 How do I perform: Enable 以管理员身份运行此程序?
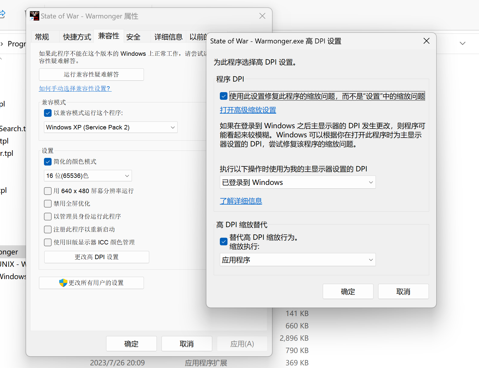coord(48,217)
